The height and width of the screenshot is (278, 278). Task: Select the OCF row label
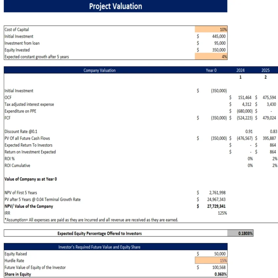(x=8, y=97)
